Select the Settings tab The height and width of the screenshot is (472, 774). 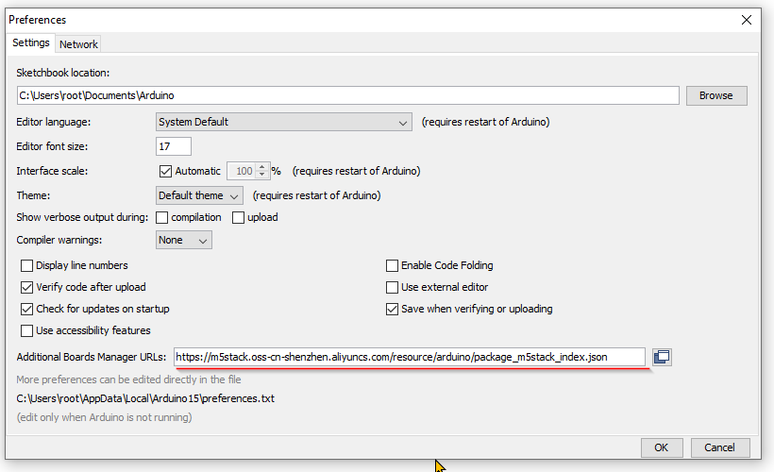(x=30, y=42)
